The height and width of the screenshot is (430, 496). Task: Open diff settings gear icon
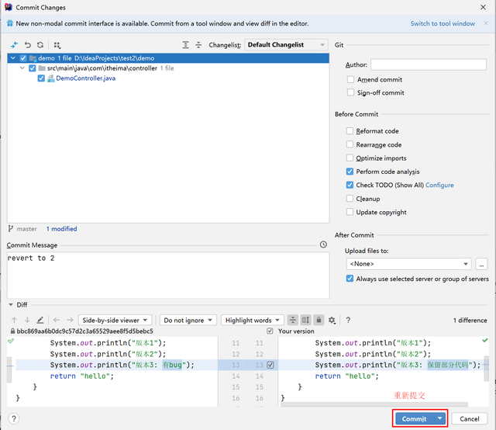coord(332,320)
